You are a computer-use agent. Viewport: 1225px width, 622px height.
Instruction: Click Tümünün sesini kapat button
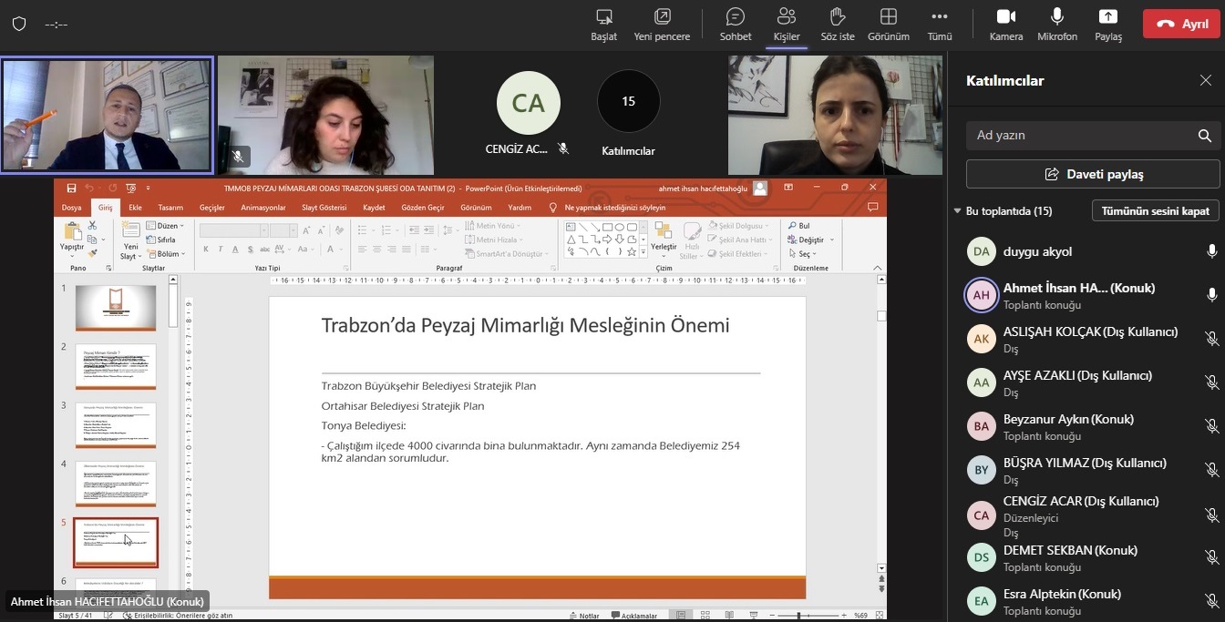click(1155, 210)
